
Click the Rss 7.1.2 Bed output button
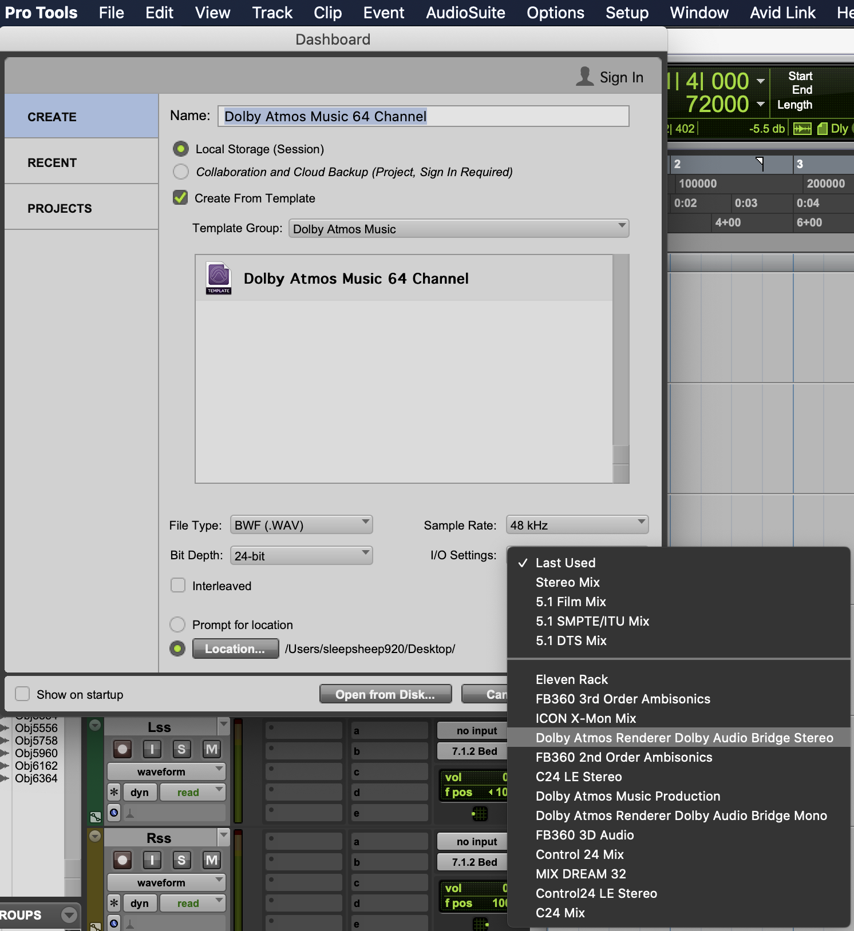472,862
